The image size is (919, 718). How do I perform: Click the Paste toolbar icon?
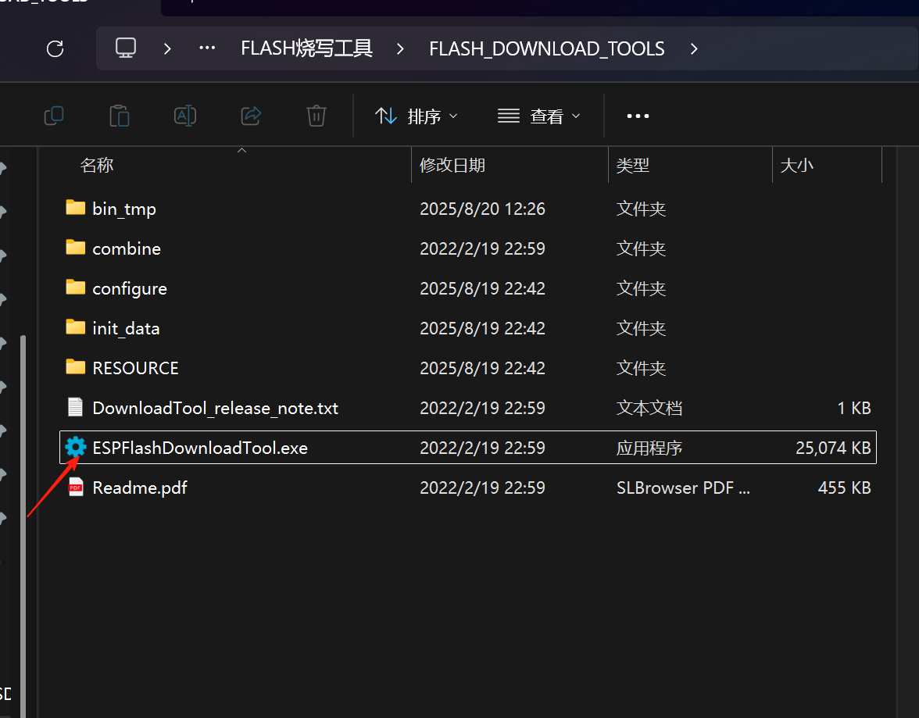[120, 116]
